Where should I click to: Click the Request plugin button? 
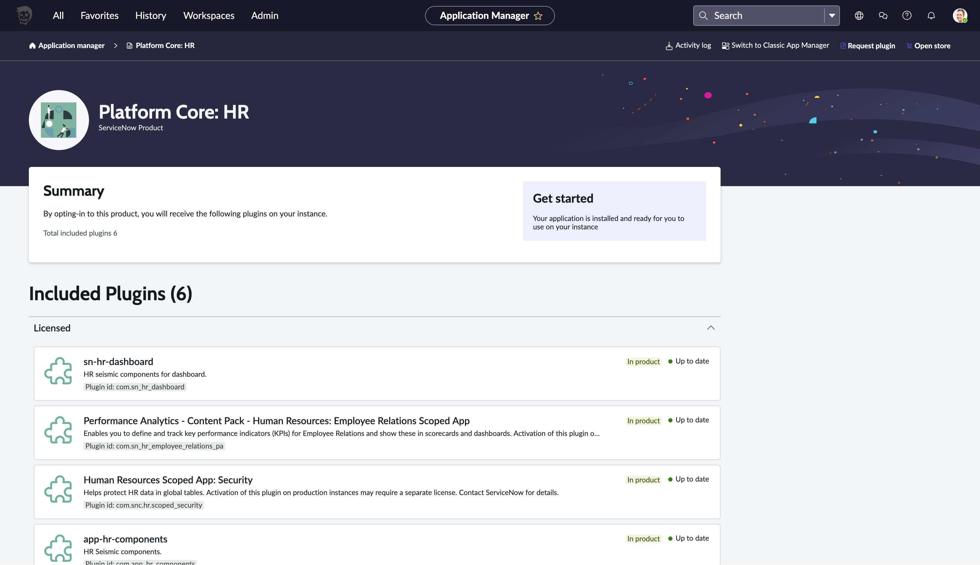point(867,46)
